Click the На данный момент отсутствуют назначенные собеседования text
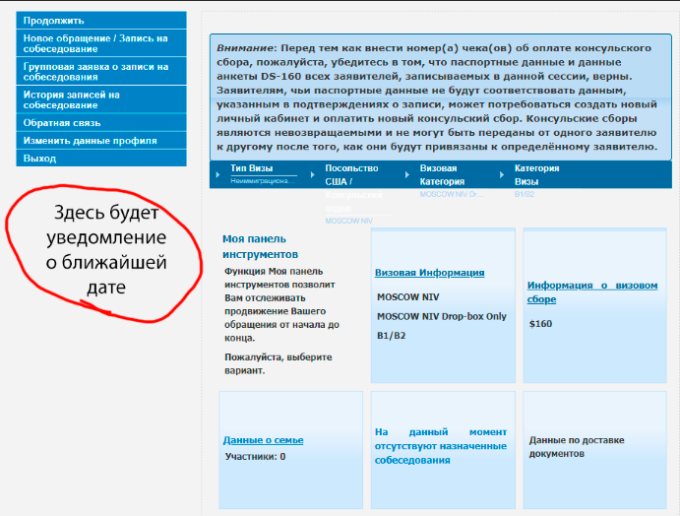Image resolution: width=680 pixels, height=516 pixels. [441, 446]
